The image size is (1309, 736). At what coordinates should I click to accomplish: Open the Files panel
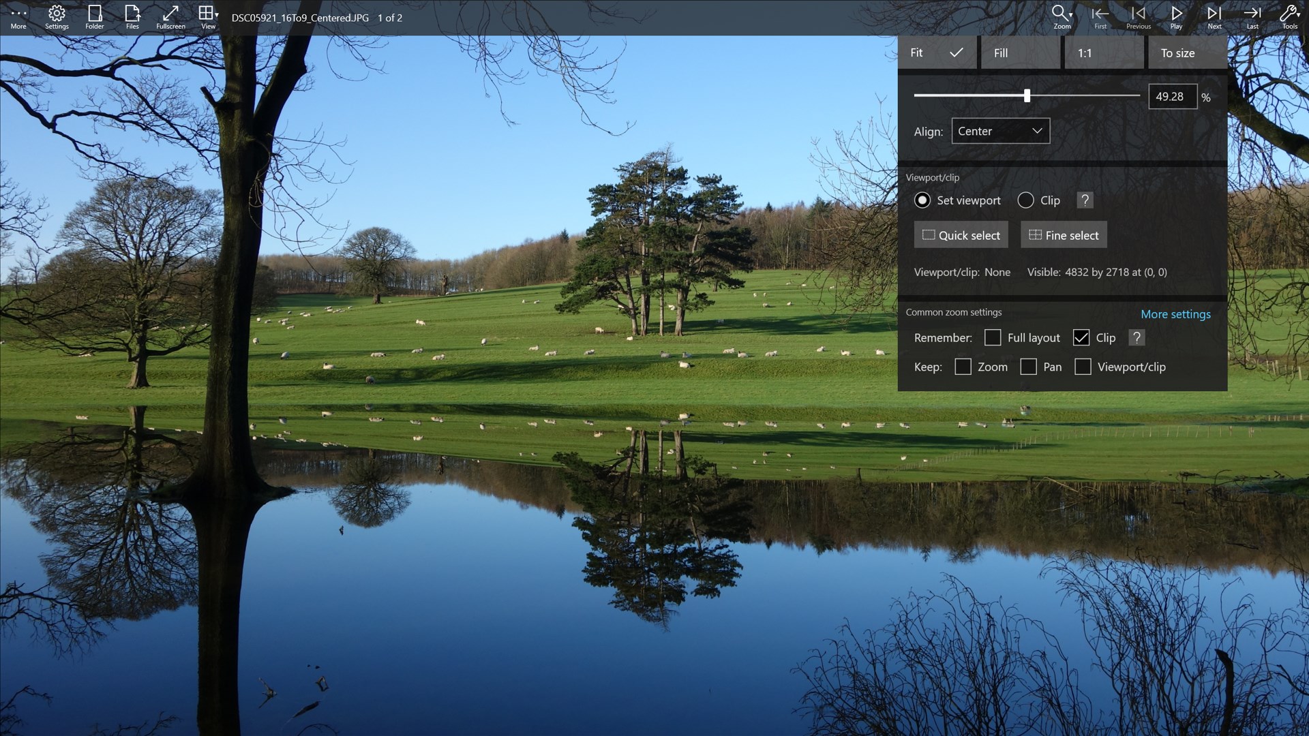coord(132,17)
